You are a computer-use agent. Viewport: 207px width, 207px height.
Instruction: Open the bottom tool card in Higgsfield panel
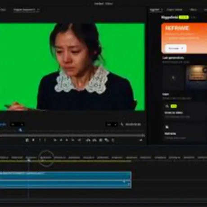[x=185, y=132]
